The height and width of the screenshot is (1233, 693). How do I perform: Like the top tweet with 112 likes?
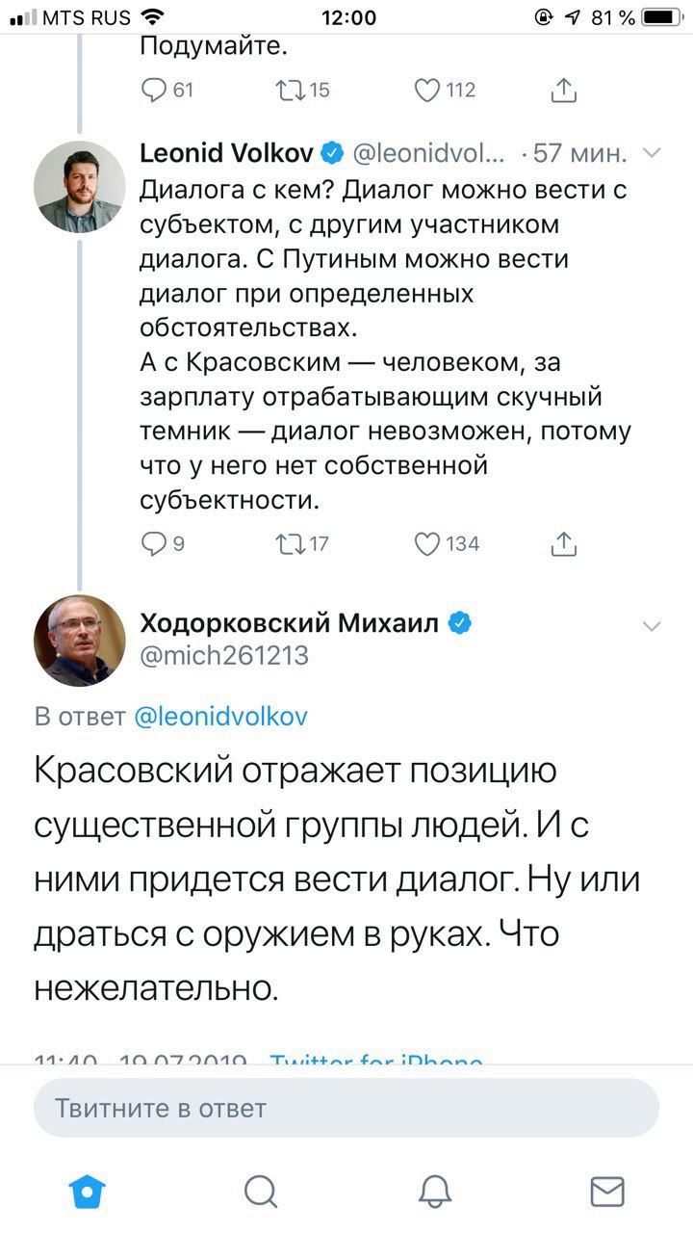coord(427,91)
